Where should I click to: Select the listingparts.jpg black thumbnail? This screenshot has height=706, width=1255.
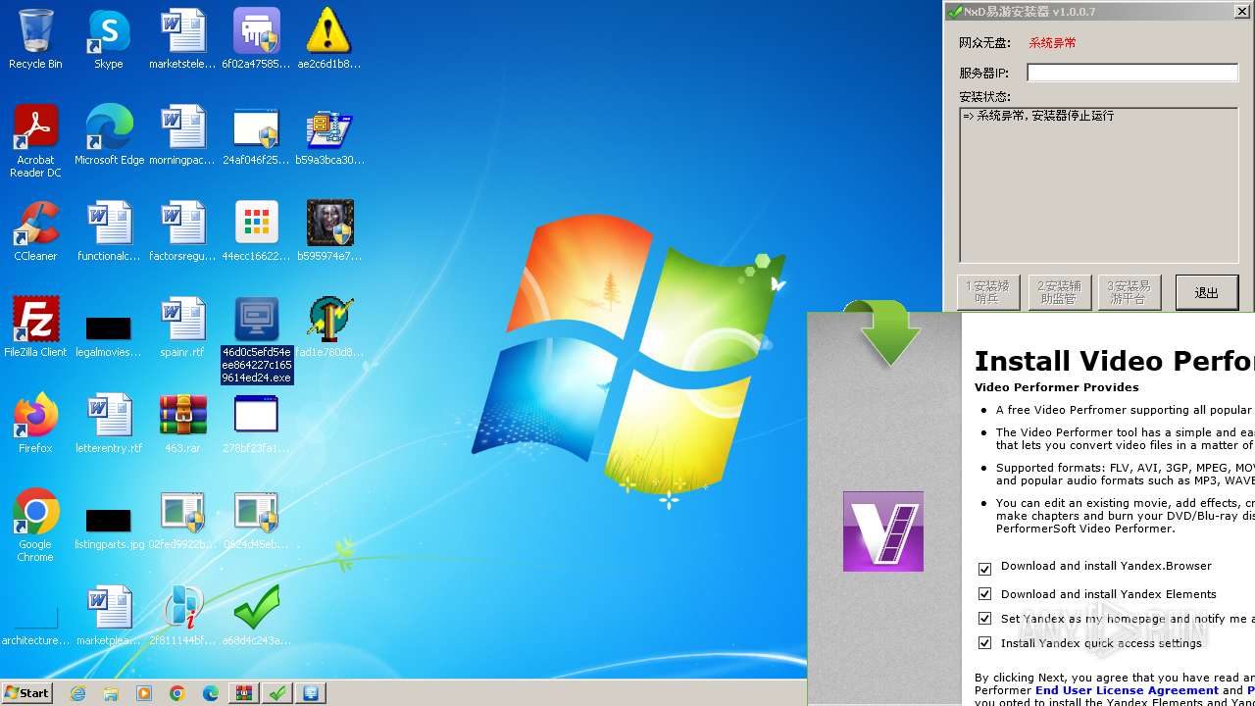109,528
